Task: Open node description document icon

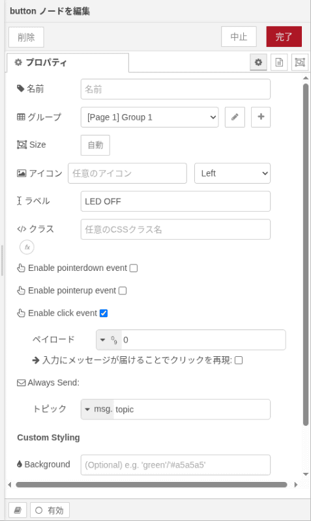Action: pyautogui.click(x=279, y=62)
